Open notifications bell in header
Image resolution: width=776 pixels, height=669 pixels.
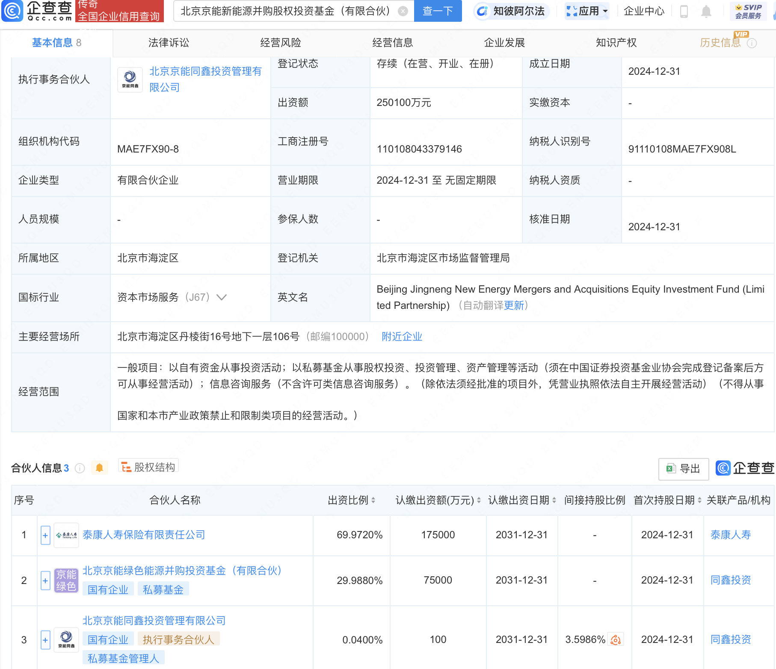coord(706,11)
